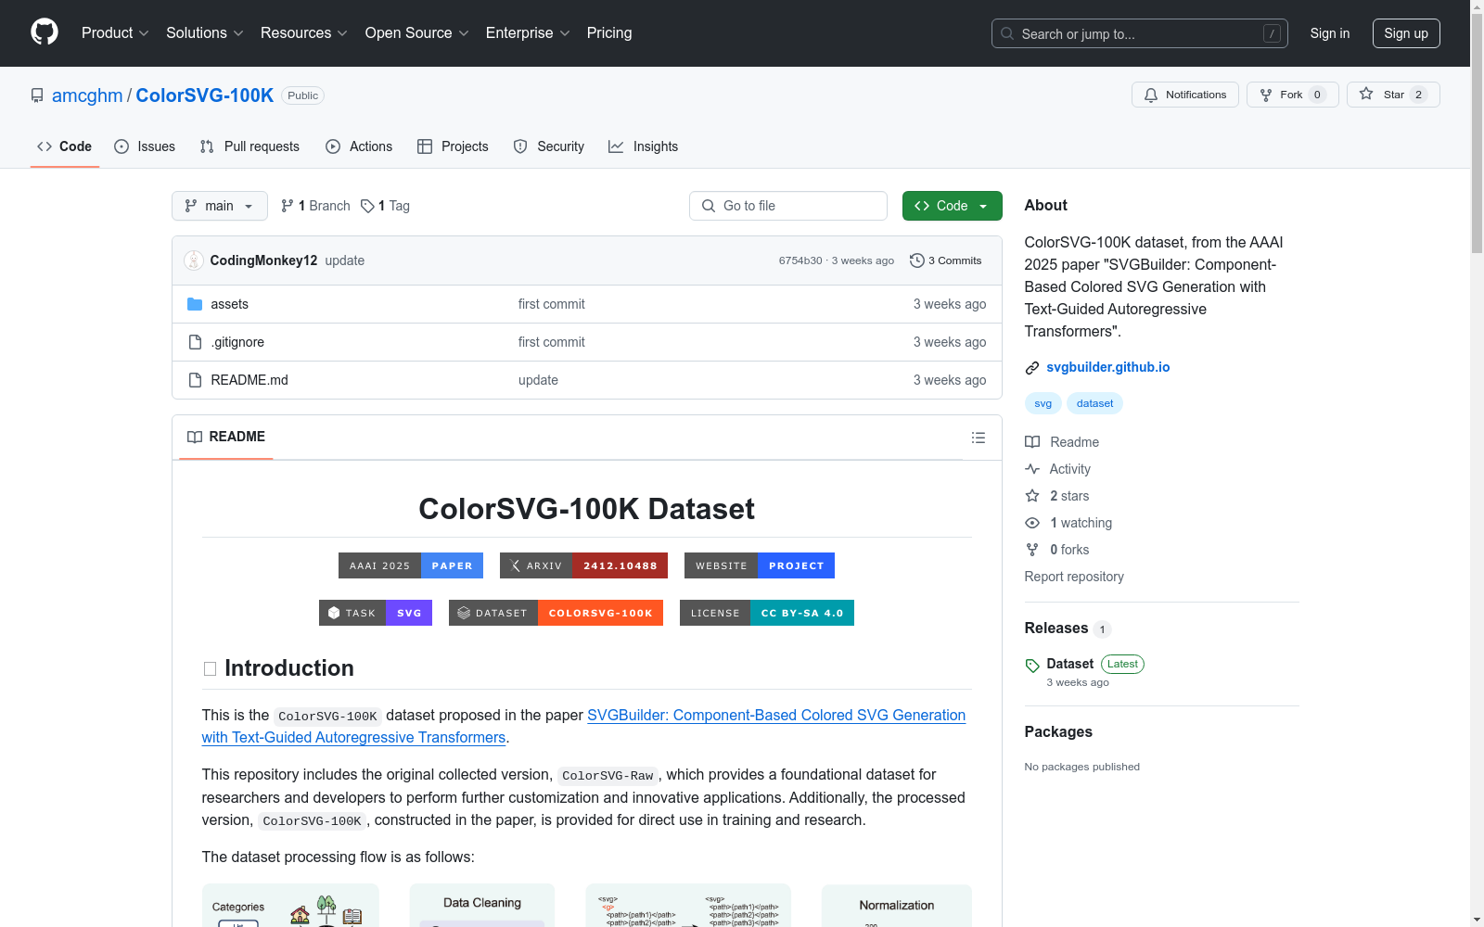The height and width of the screenshot is (927, 1484).
Task: Click the Sign in link
Action: (x=1330, y=33)
